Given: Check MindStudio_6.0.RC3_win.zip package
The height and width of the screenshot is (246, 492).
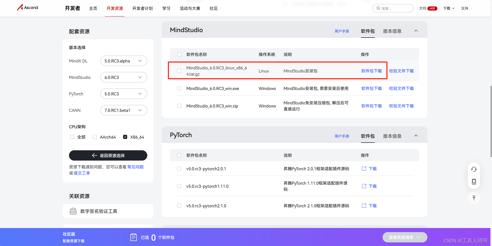Looking at the screenshot, I should pos(179,106).
